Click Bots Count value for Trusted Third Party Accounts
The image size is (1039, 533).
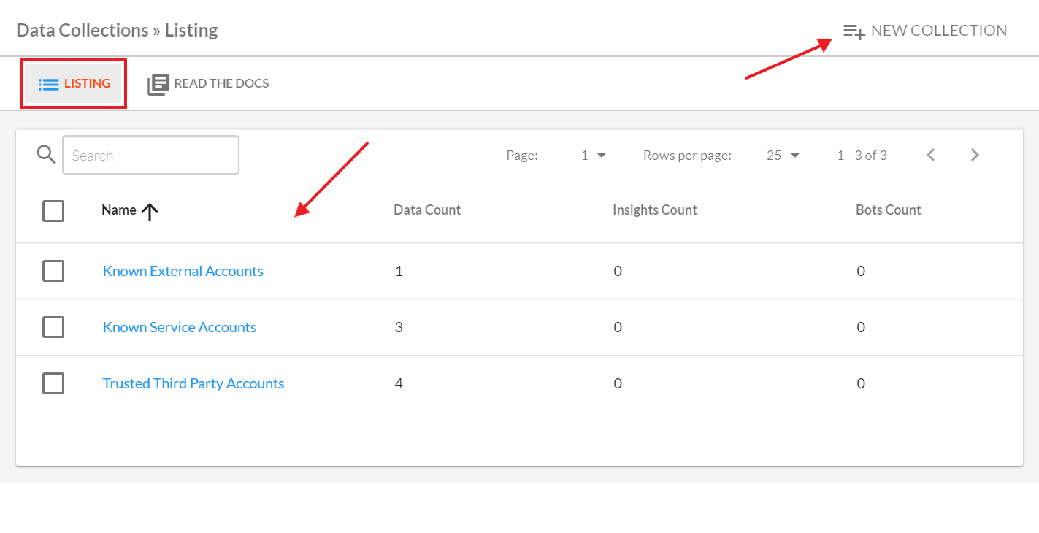tap(861, 383)
